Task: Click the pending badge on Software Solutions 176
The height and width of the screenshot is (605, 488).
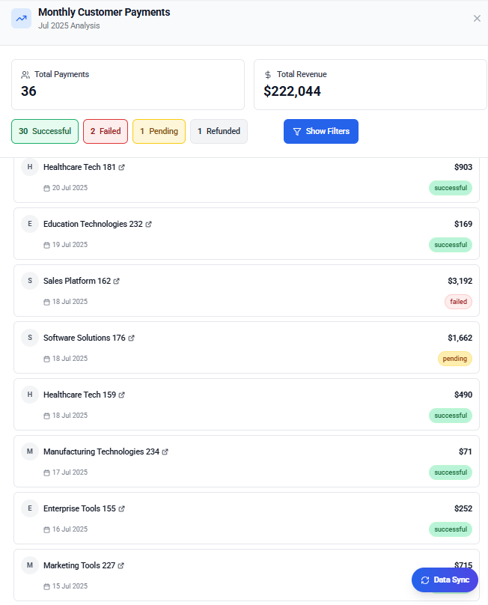Action: pyautogui.click(x=455, y=359)
